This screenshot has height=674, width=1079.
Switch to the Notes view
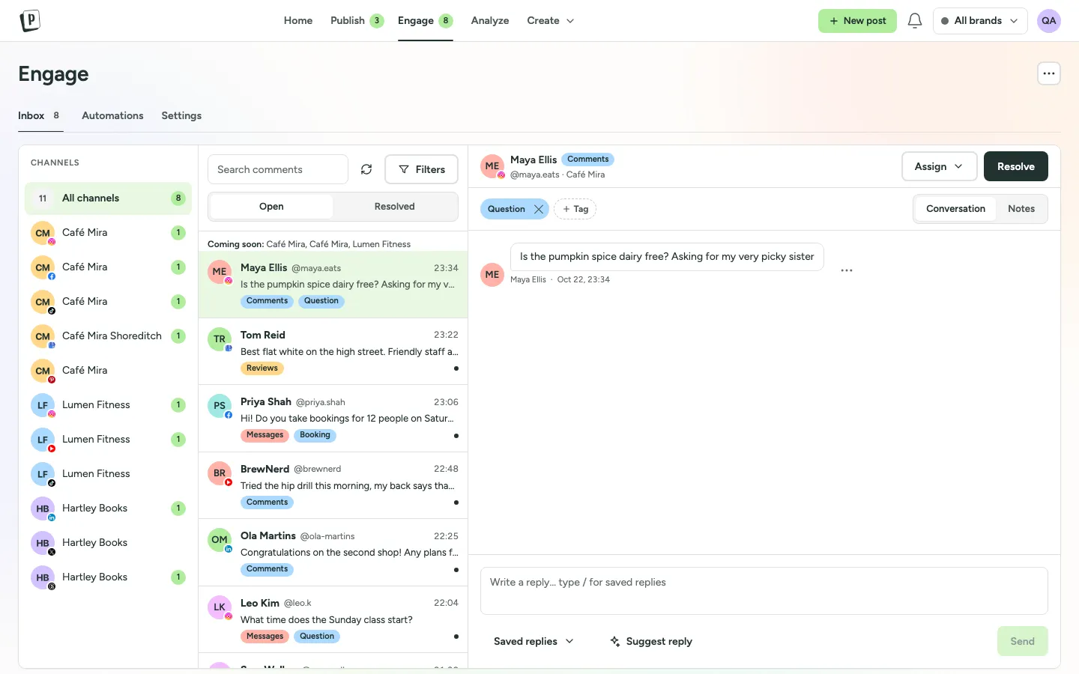click(1021, 209)
